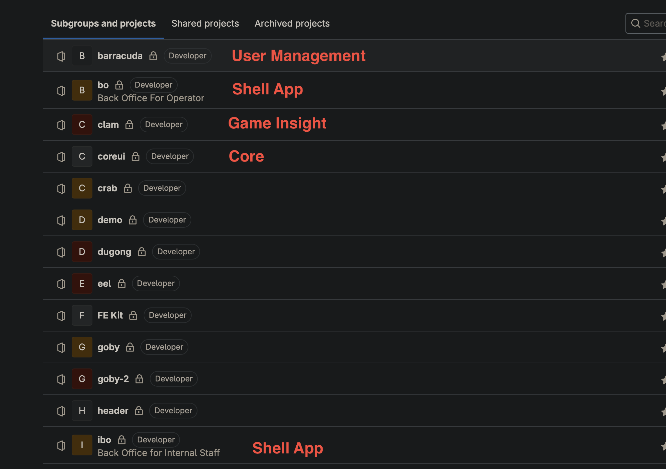Select Subgroups and projects tab
The image size is (666, 469).
pyautogui.click(x=103, y=23)
